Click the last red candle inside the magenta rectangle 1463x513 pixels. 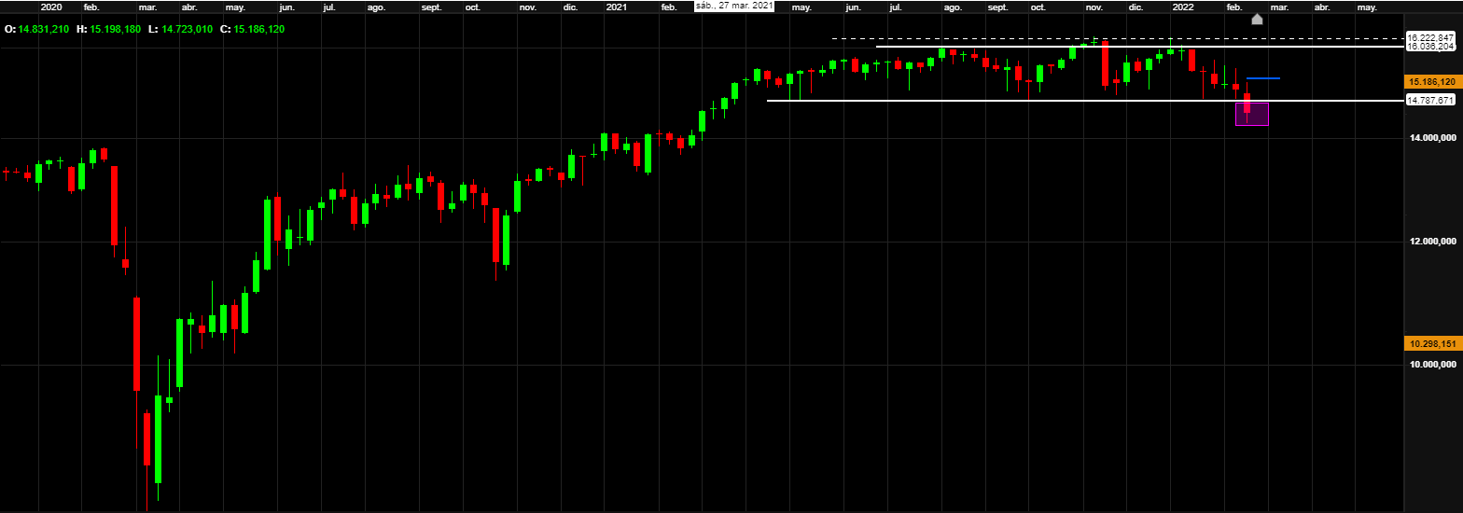pyautogui.click(x=1247, y=104)
